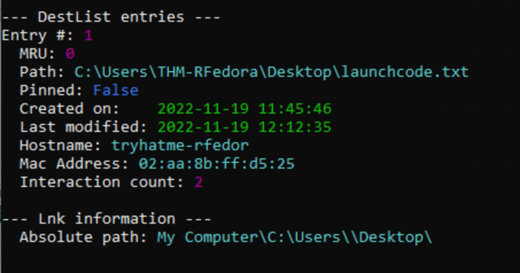The width and height of the screenshot is (520, 273).
Task: Click the launchcode.txt file path
Action: click(x=271, y=72)
